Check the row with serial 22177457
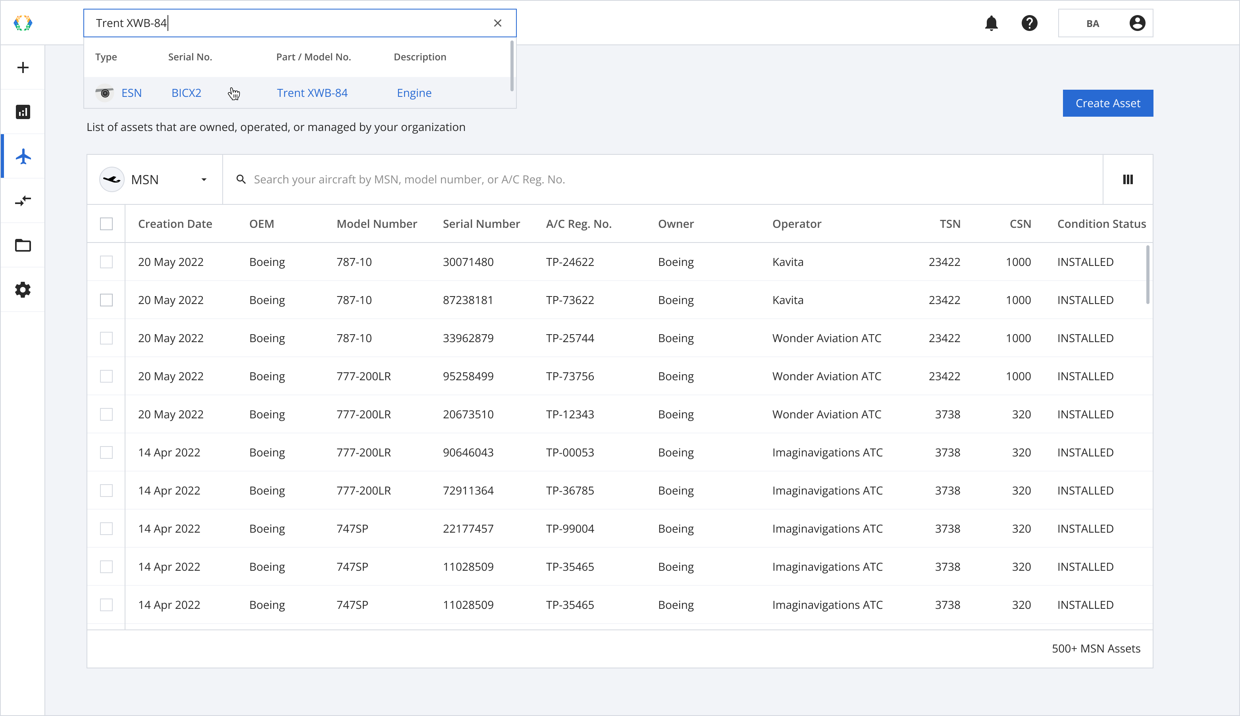The image size is (1240, 716). (106, 529)
